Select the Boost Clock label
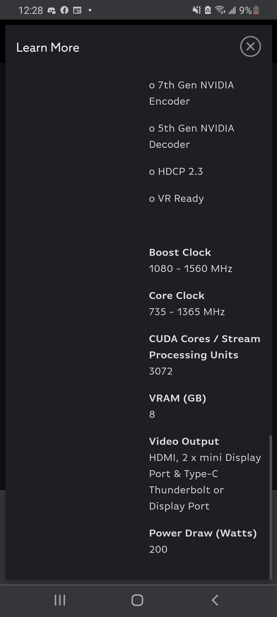277x617 pixels. pyautogui.click(x=180, y=252)
